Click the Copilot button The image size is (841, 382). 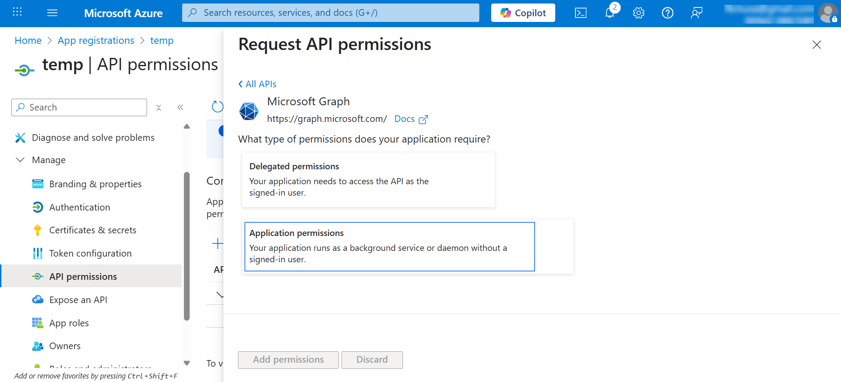(523, 13)
